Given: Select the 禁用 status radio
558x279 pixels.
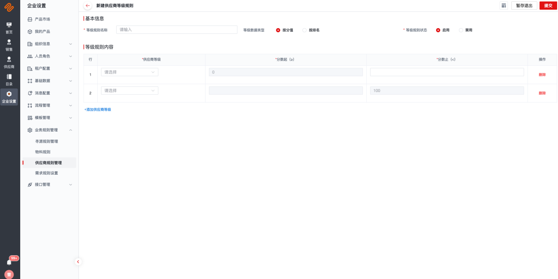Looking at the screenshot, I should [461, 30].
